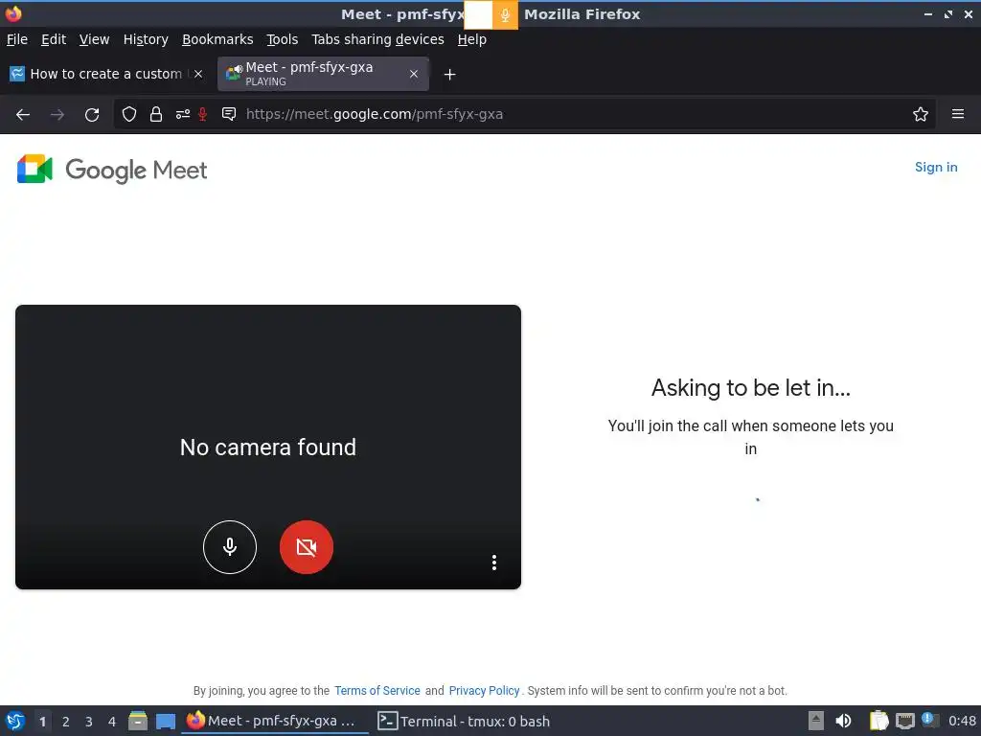
Task: Open the file manager icon in the taskbar
Action: coord(138,721)
